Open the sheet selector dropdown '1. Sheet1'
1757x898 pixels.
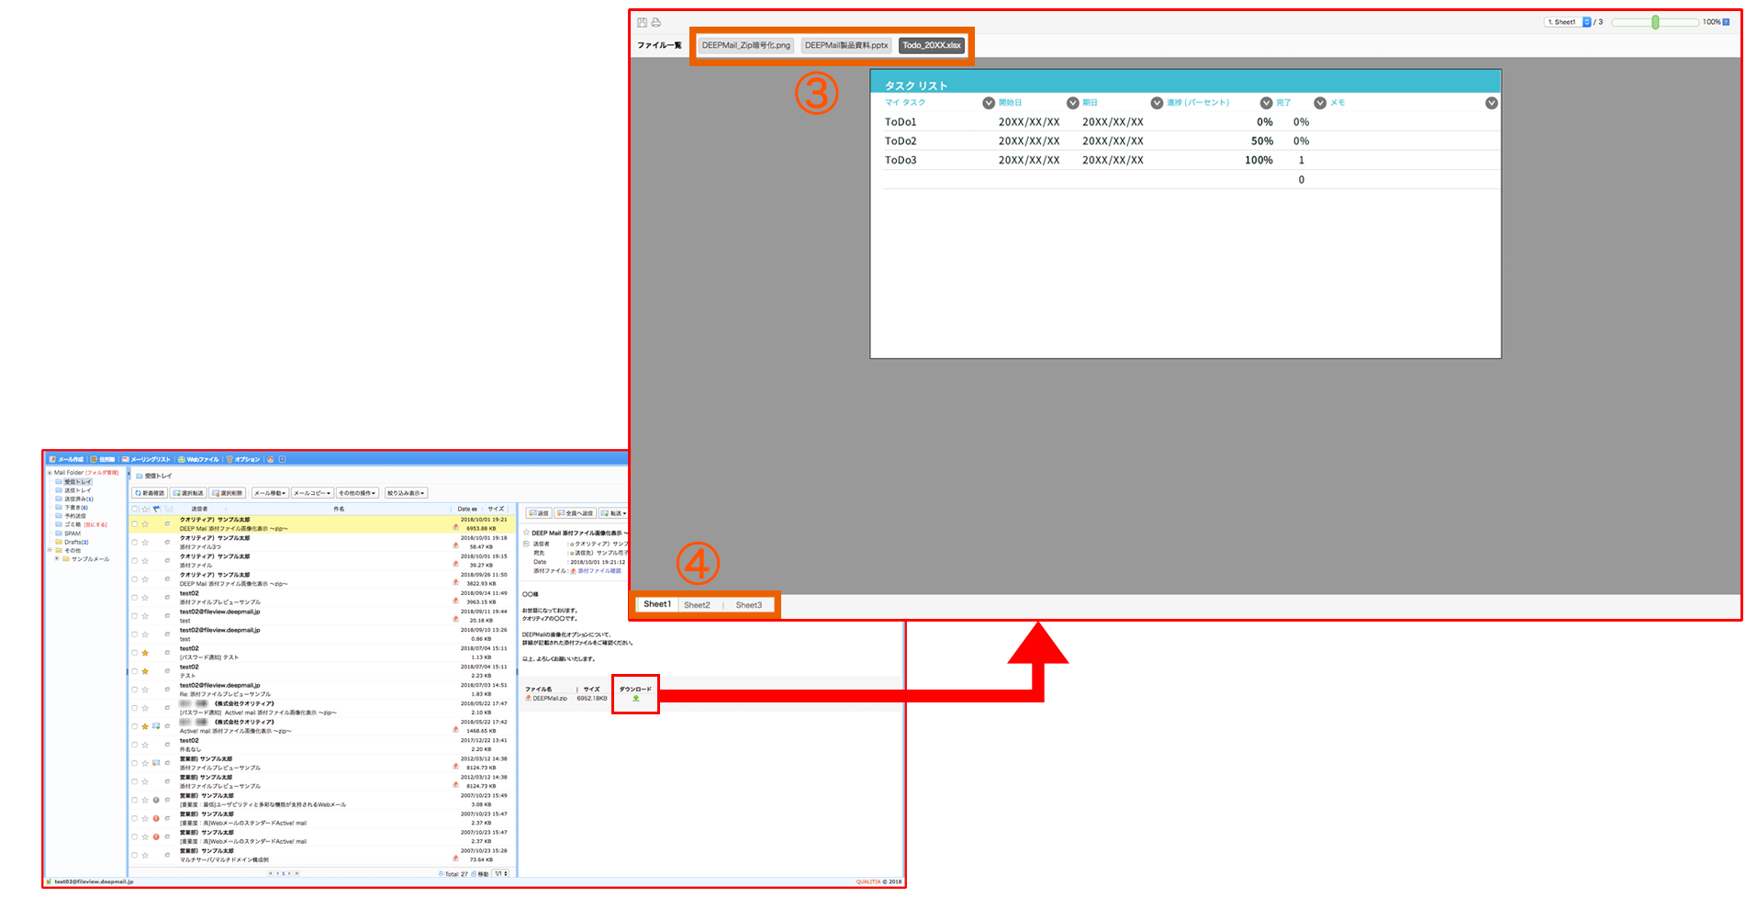pyautogui.click(x=1567, y=22)
